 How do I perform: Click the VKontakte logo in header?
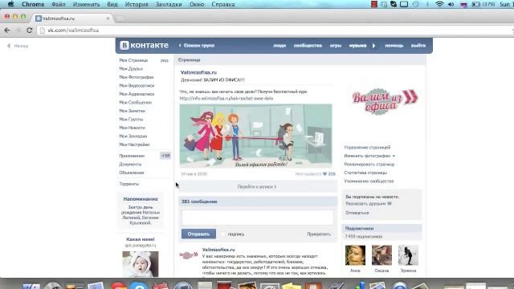pyautogui.click(x=145, y=45)
